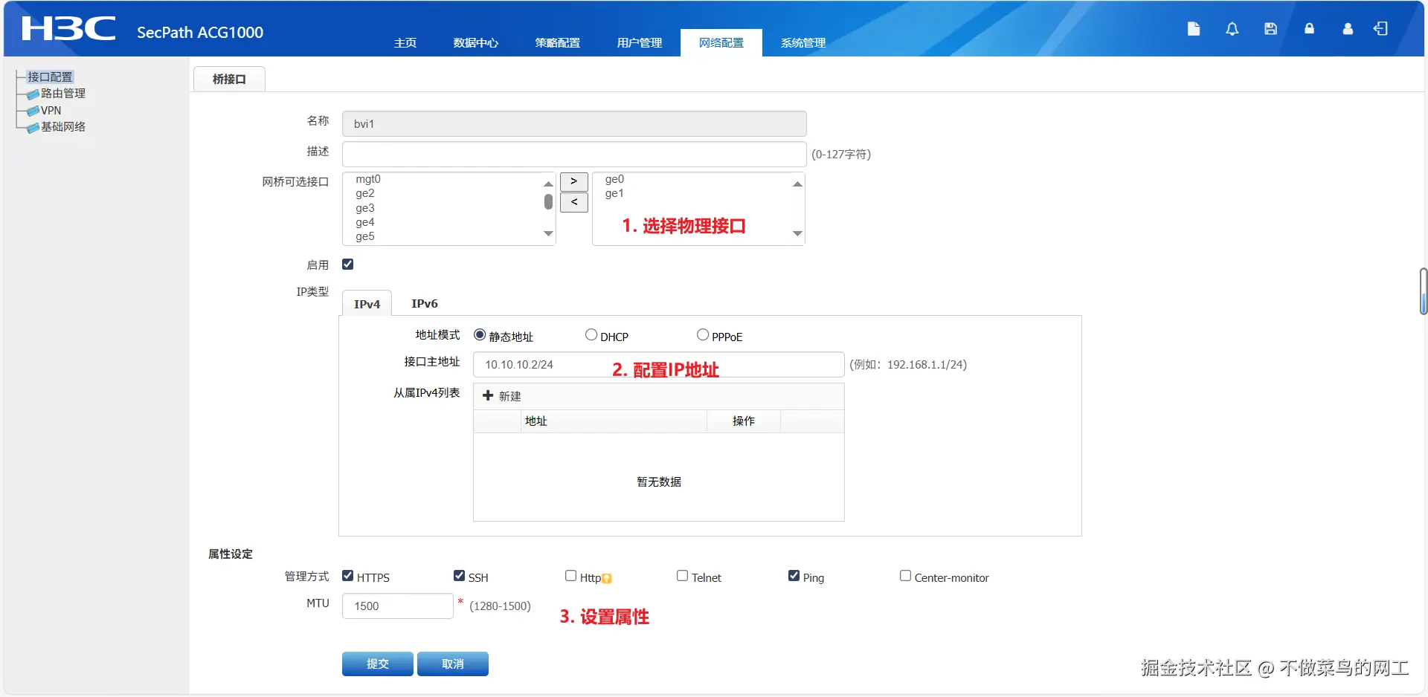Click the warning icon next to Http
Screen dimensions: 1428x697
pyautogui.click(x=607, y=578)
